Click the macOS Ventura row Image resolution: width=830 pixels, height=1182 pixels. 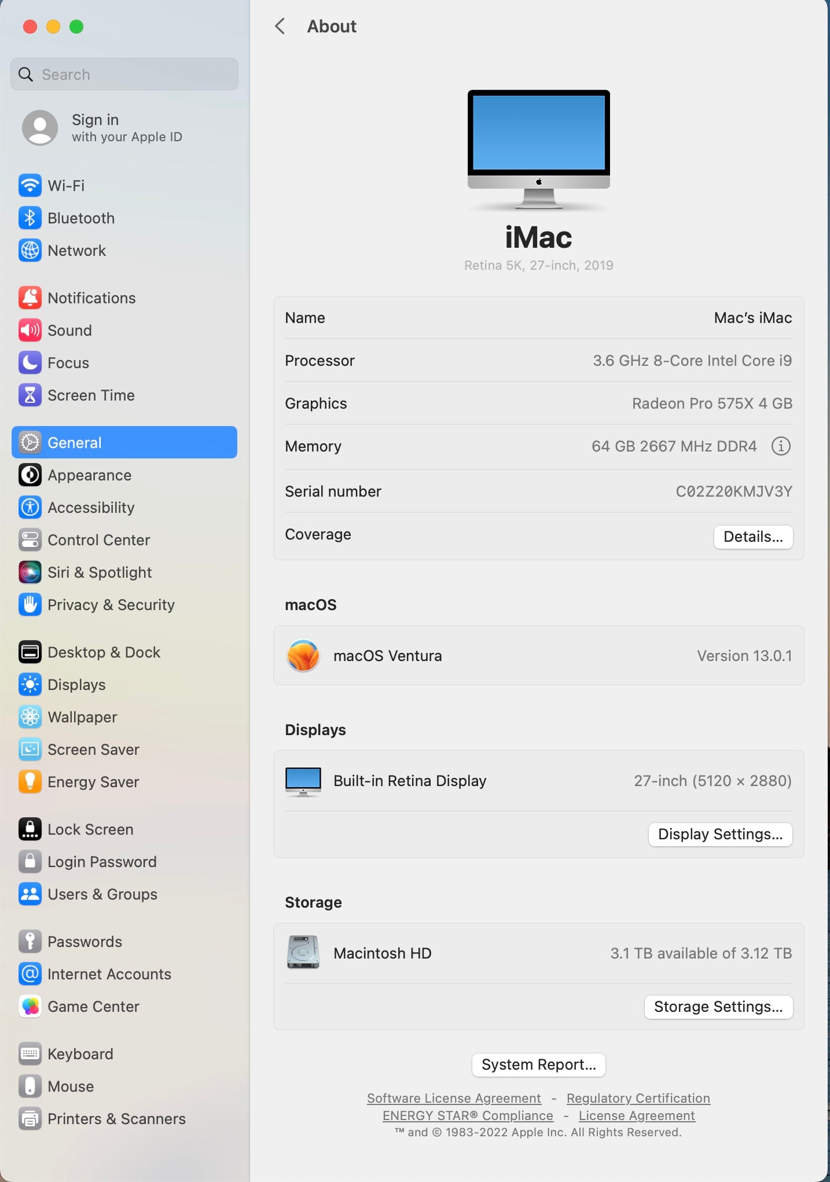tap(539, 656)
